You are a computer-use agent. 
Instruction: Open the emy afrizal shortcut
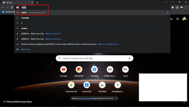tap(87, 87)
